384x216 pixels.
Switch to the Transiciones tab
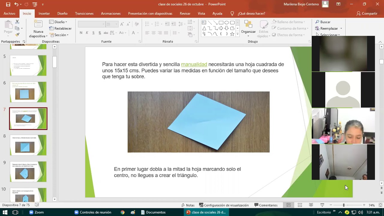click(84, 13)
